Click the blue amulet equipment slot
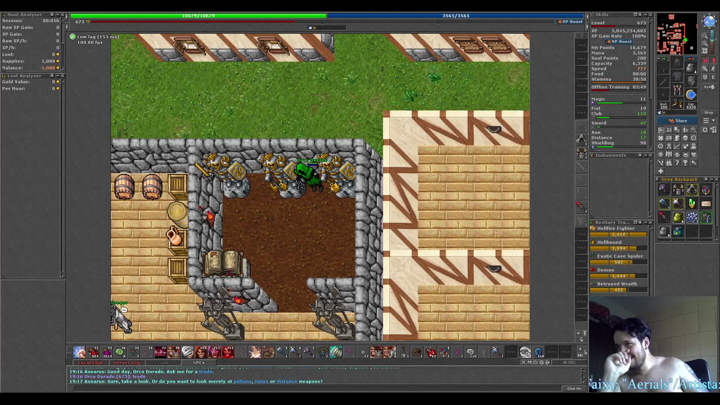Image resolution: width=720 pixels, height=405 pixels. coord(691,94)
